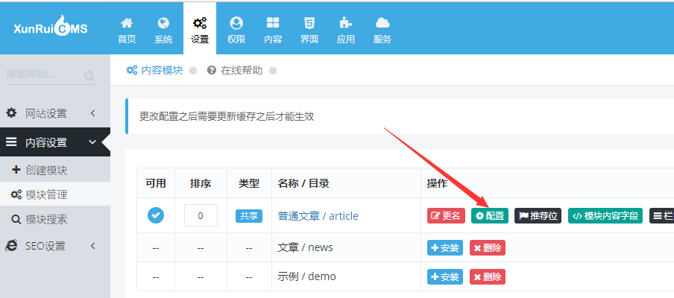Click the 可用 column header
The width and height of the screenshot is (674, 298).
click(156, 183)
